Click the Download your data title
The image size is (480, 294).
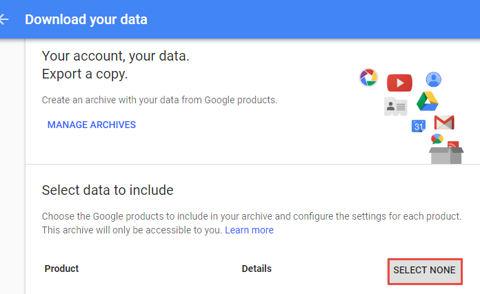click(x=86, y=19)
